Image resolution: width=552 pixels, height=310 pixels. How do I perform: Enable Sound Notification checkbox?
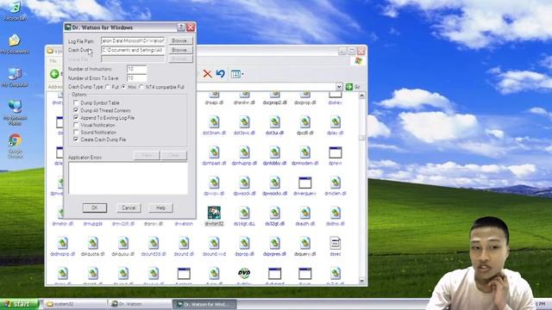pos(76,132)
